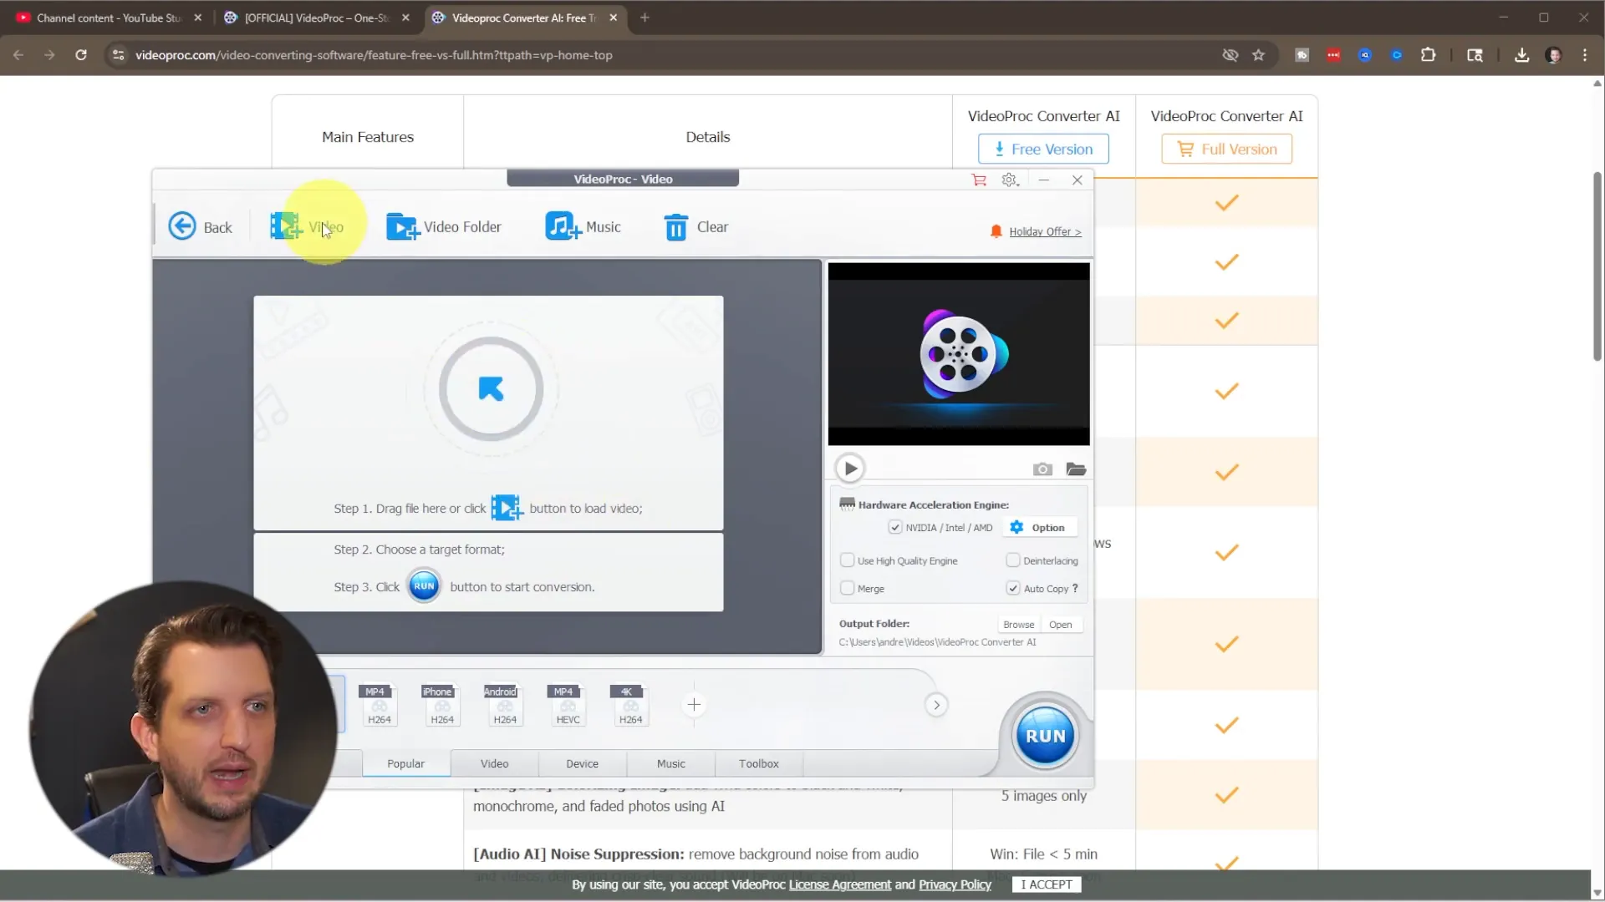Screen dimensions: 1605x902
Task: Enable Use High Quality Engine
Action: coord(848,560)
